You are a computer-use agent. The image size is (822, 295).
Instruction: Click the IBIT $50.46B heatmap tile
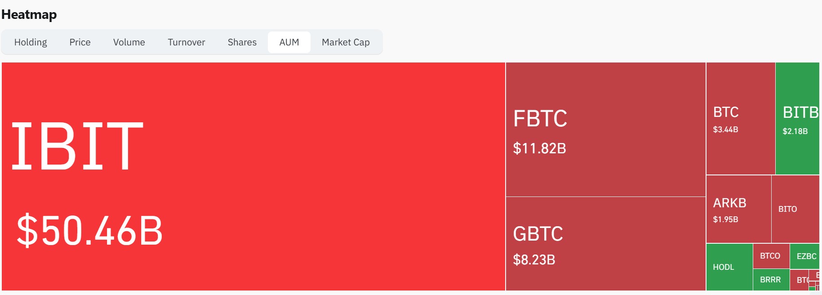(x=253, y=176)
